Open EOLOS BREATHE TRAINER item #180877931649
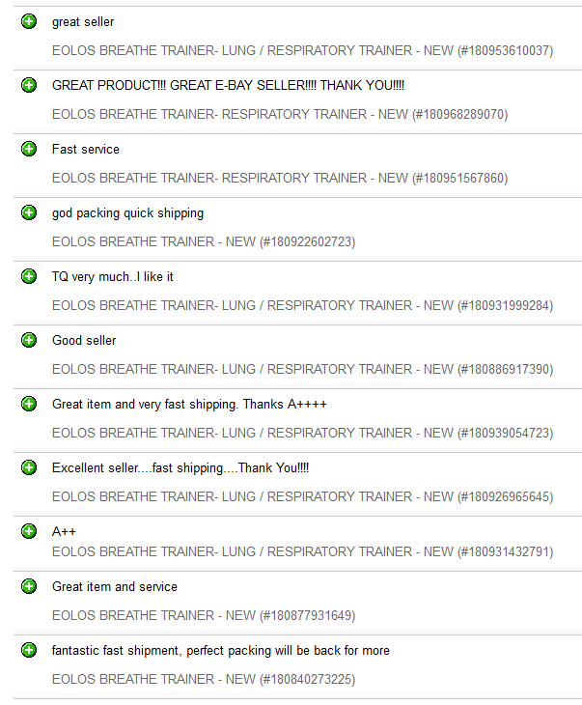582x705 pixels. pos(204,615)
